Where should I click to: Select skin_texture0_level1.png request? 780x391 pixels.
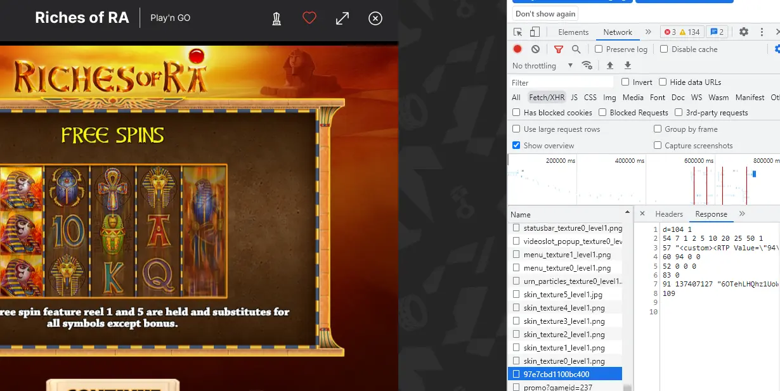565,361
